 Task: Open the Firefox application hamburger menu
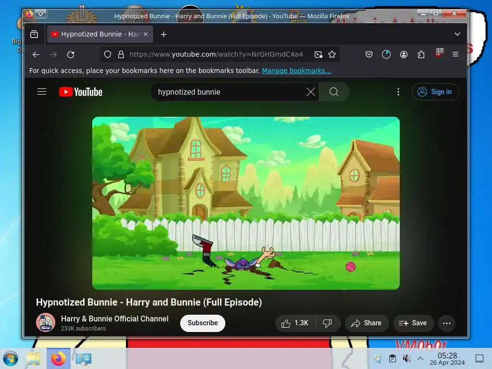[455, 54]
